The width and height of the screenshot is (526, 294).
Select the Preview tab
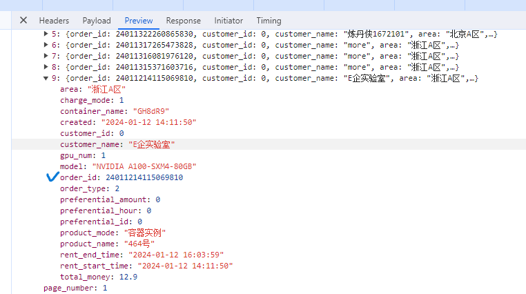pos(139,21)
